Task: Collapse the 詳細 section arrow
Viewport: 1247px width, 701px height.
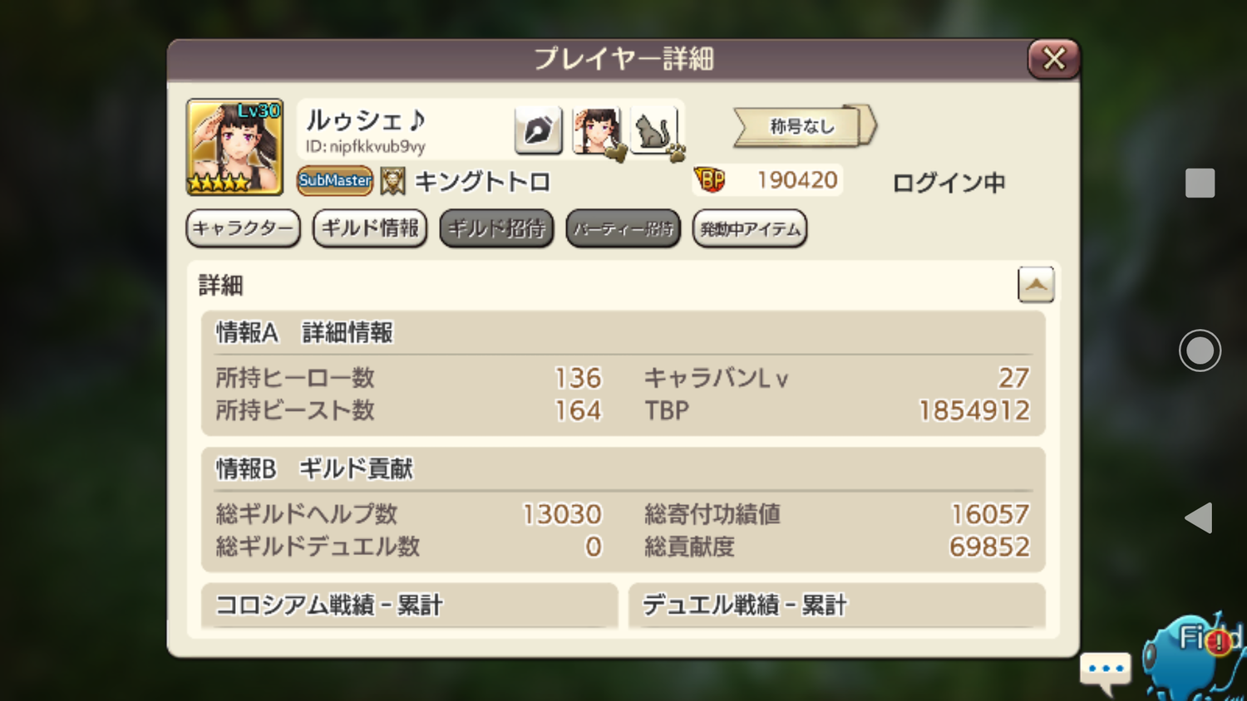Action: [1035, 285]
